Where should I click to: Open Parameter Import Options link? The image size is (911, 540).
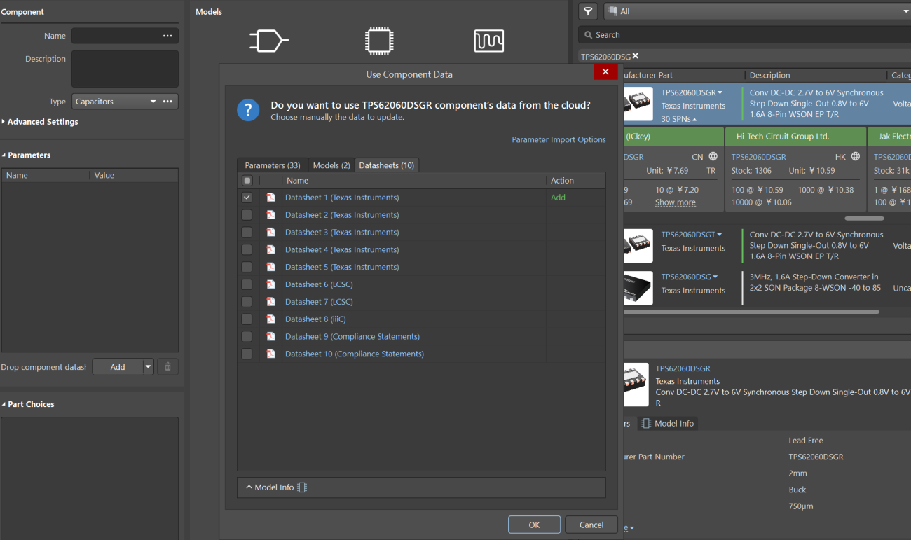pos(559,140)
